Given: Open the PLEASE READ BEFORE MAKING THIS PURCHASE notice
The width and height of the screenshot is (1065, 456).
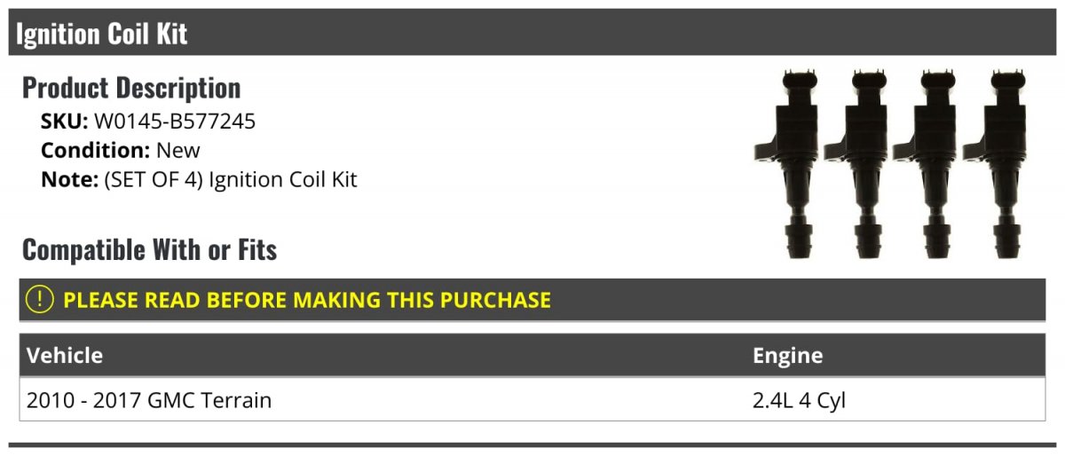Looking at the screenshot, I should tap(307, 300).
